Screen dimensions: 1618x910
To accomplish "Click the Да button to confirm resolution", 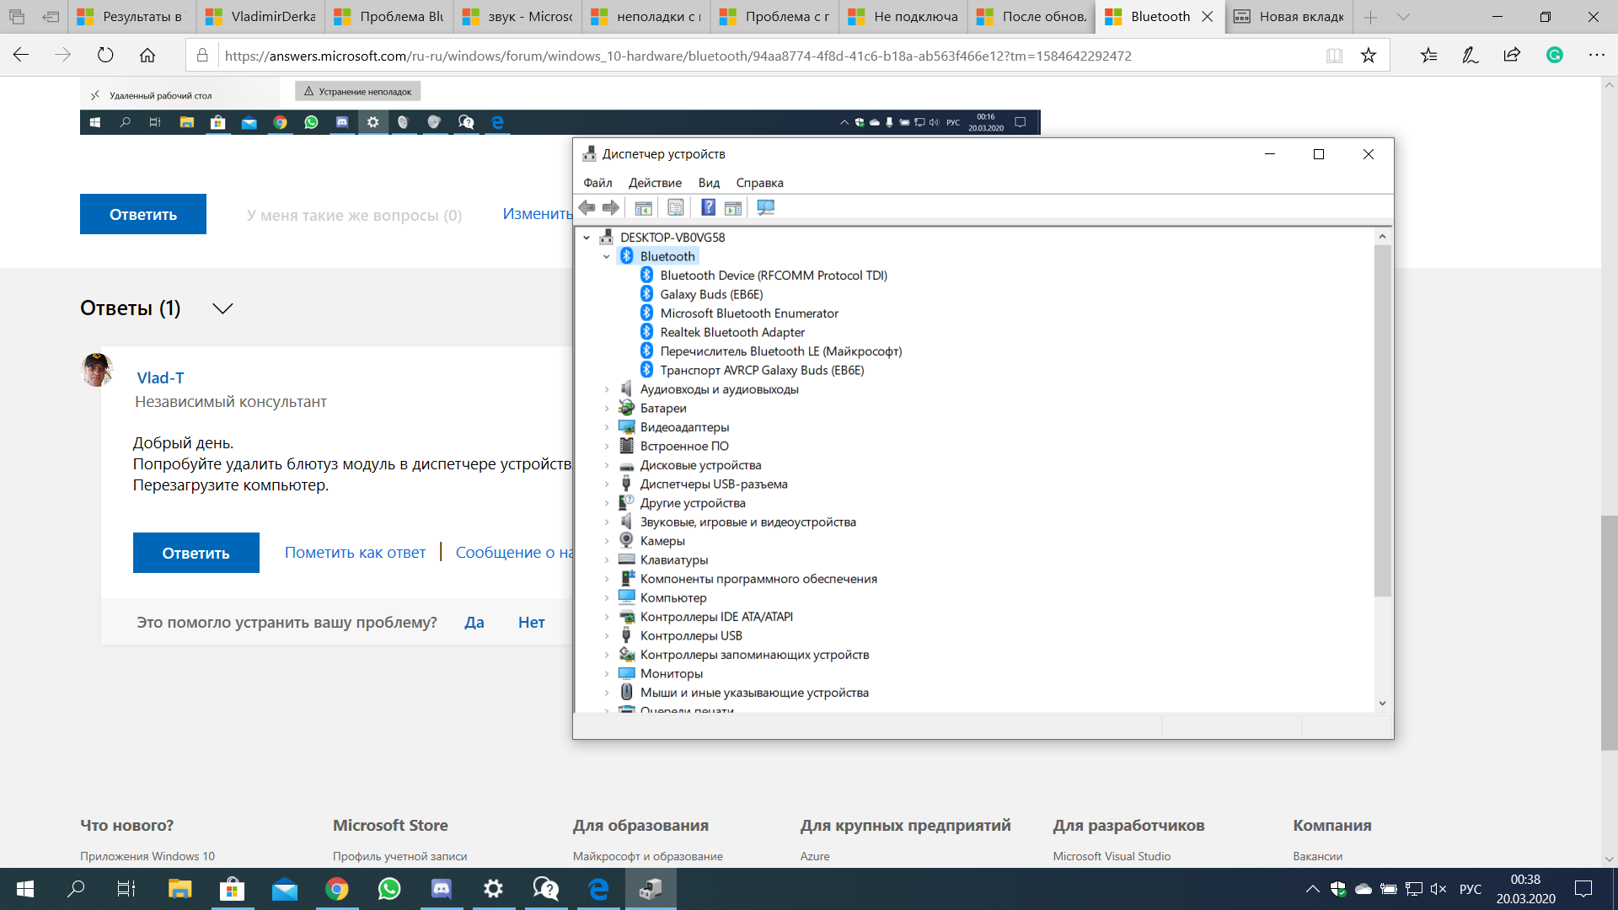I will point(472,621).
